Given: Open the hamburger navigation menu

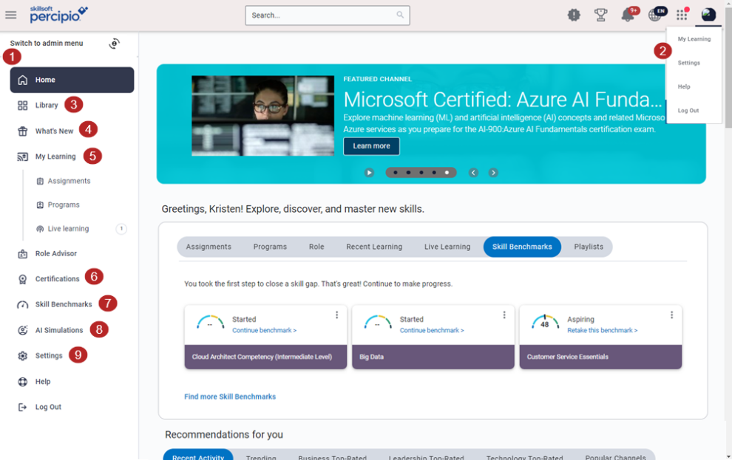Looking at the screenshot, I should tap(11, 15).
